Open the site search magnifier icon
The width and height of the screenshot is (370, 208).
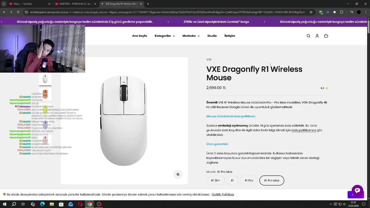click(308, 36)
